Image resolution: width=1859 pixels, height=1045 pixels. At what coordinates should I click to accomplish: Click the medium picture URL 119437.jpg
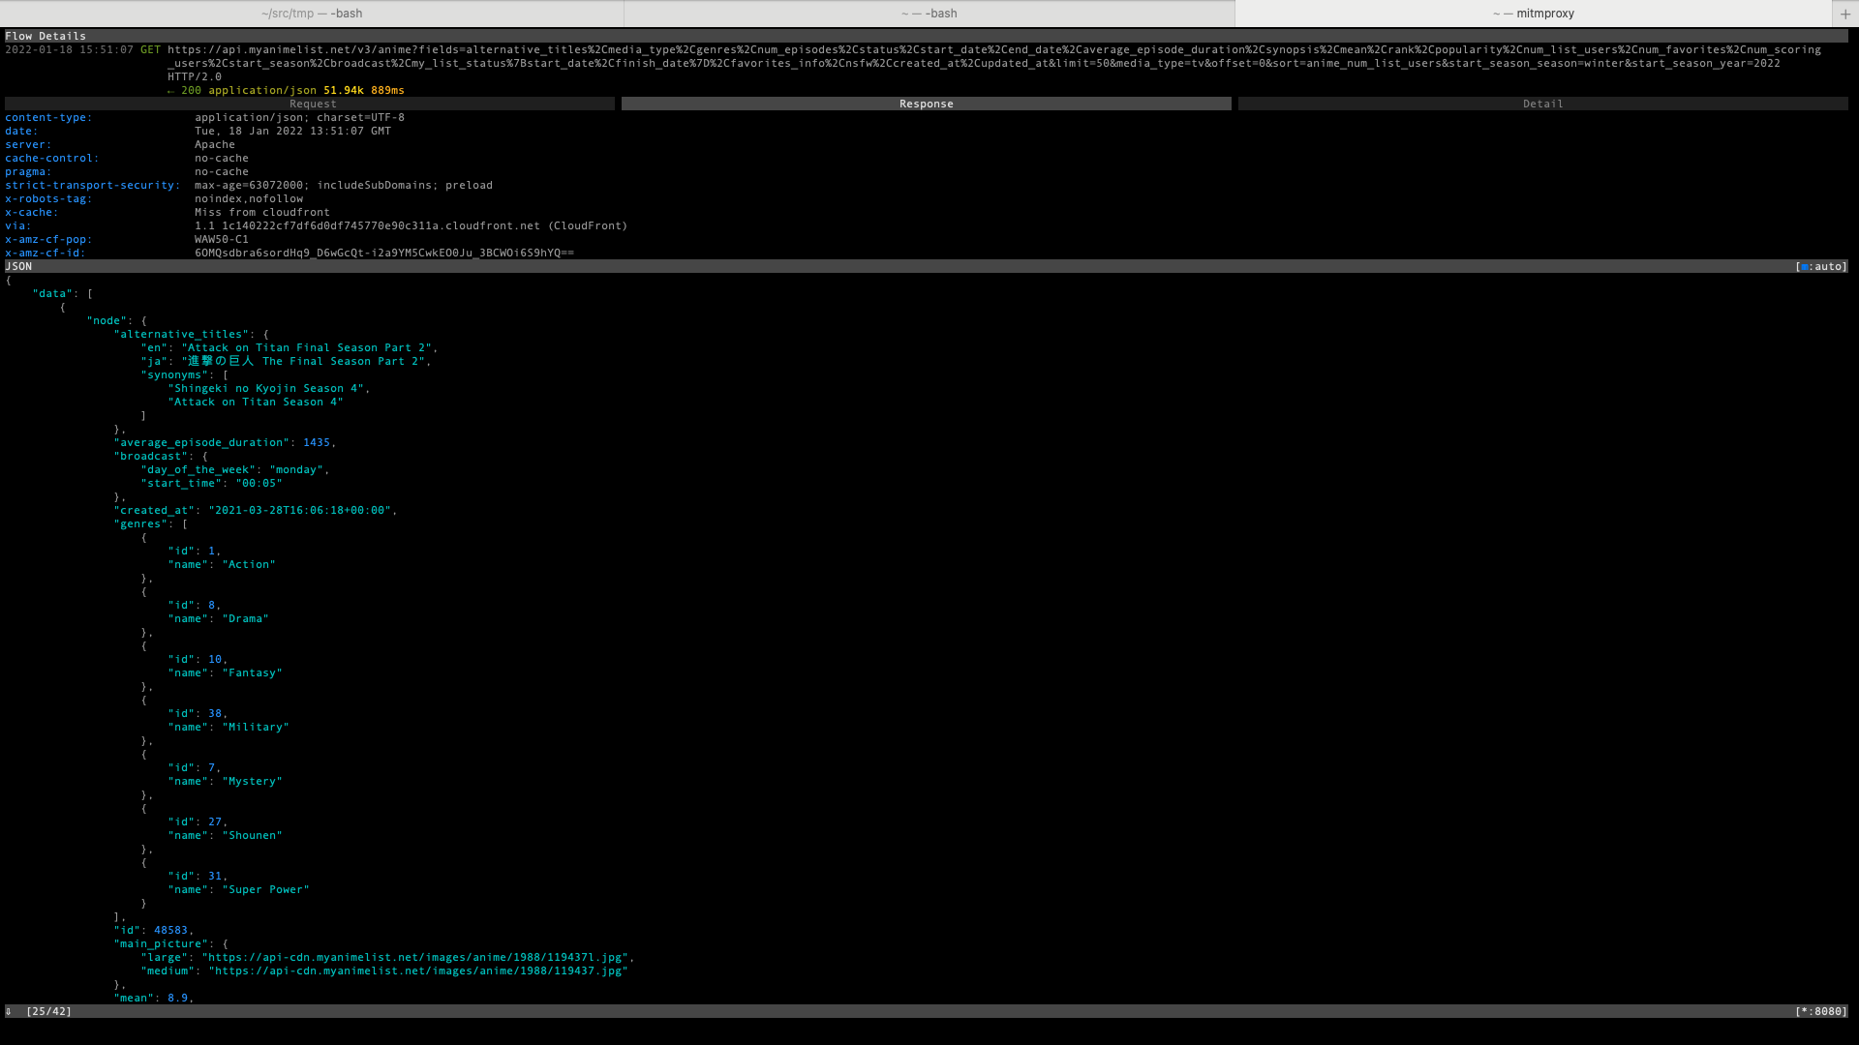[419, 970]
